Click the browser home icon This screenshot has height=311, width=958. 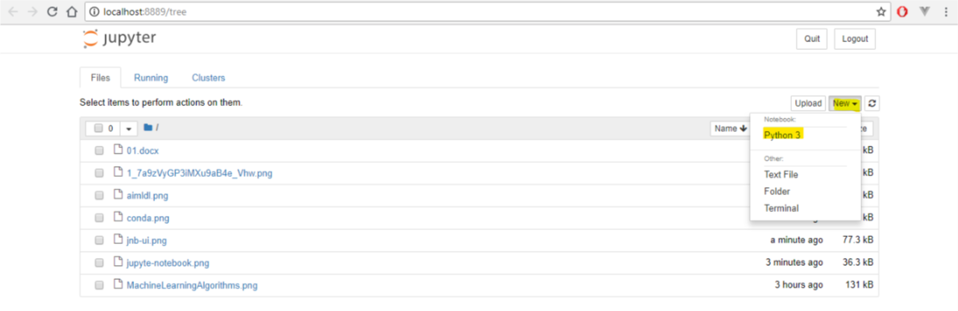(x=72, y=12)
